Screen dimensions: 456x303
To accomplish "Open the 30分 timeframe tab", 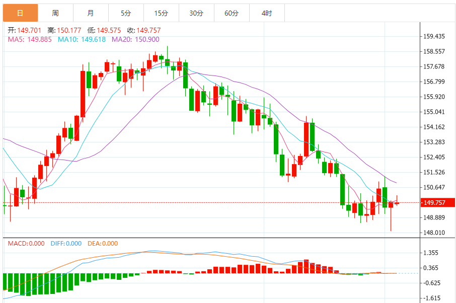I will (x=196, y=13).
